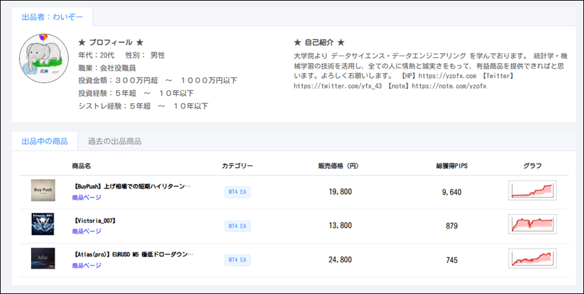Select the 出品中の商品 tab
The width and height of the screenshot is (584, 294).
click(45, 141)
